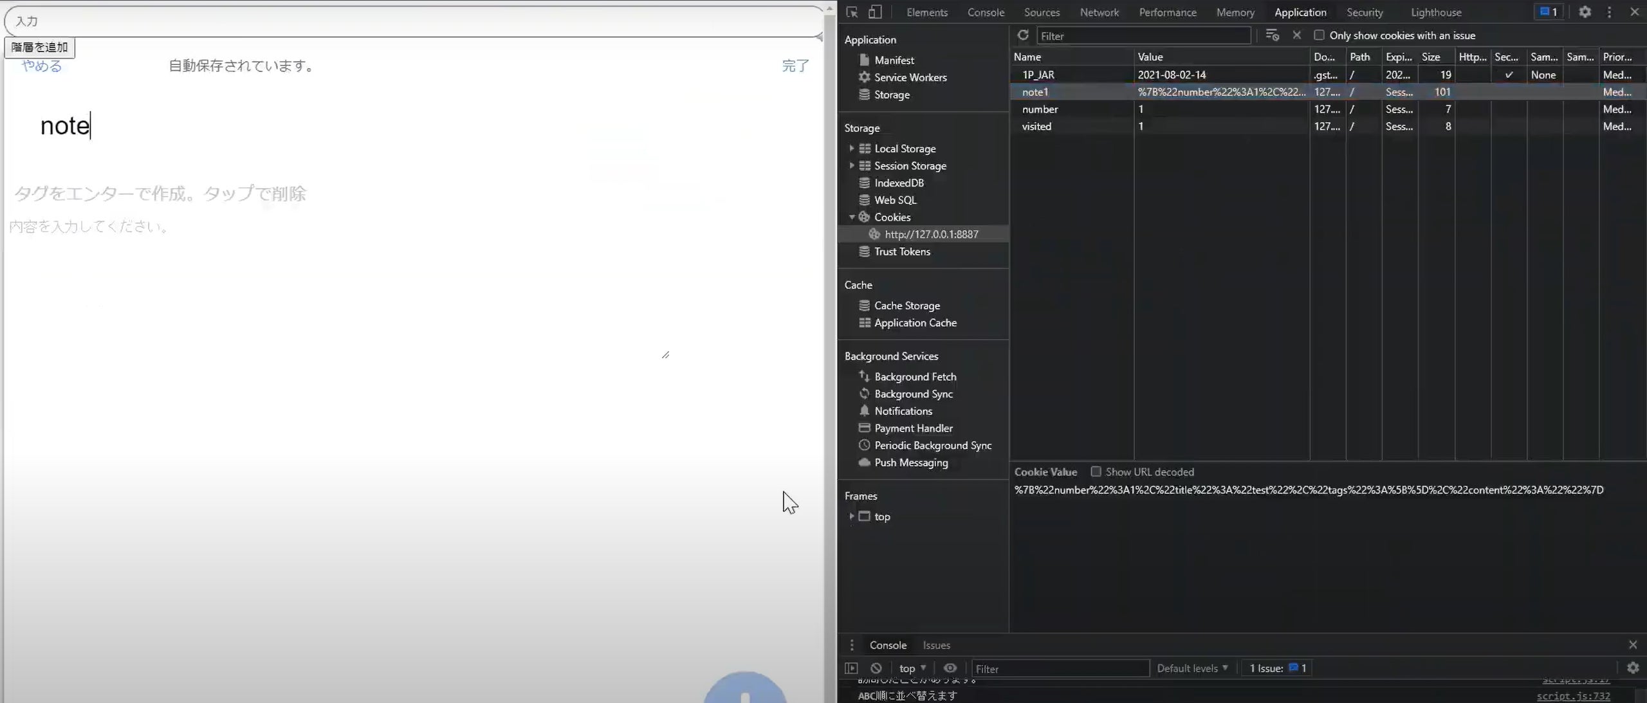Switch to the Issues drawer tab
Screen dimensions: 1647x703
click(x=936, y=645)
